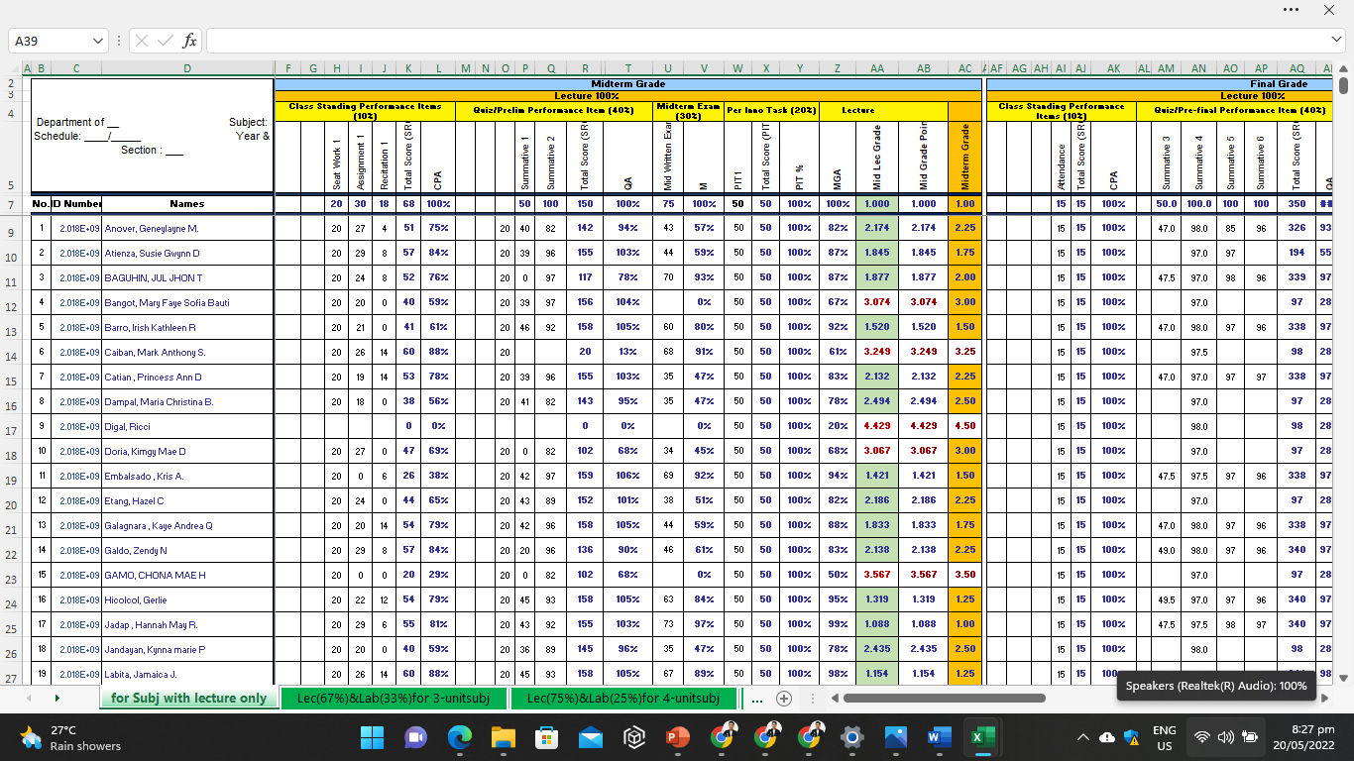Open Word from the taskbar

coord(938,737)
